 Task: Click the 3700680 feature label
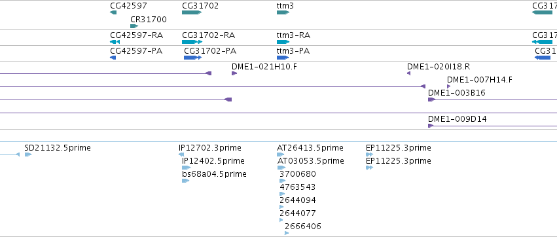coord(298,174)
